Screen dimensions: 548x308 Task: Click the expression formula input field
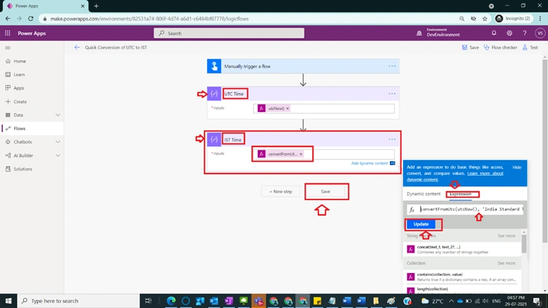click(465, 209)
